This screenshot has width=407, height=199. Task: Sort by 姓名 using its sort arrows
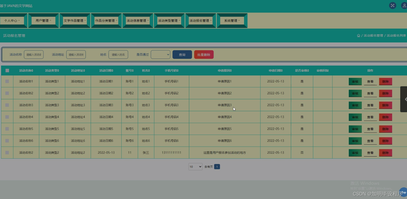[149, 70]
